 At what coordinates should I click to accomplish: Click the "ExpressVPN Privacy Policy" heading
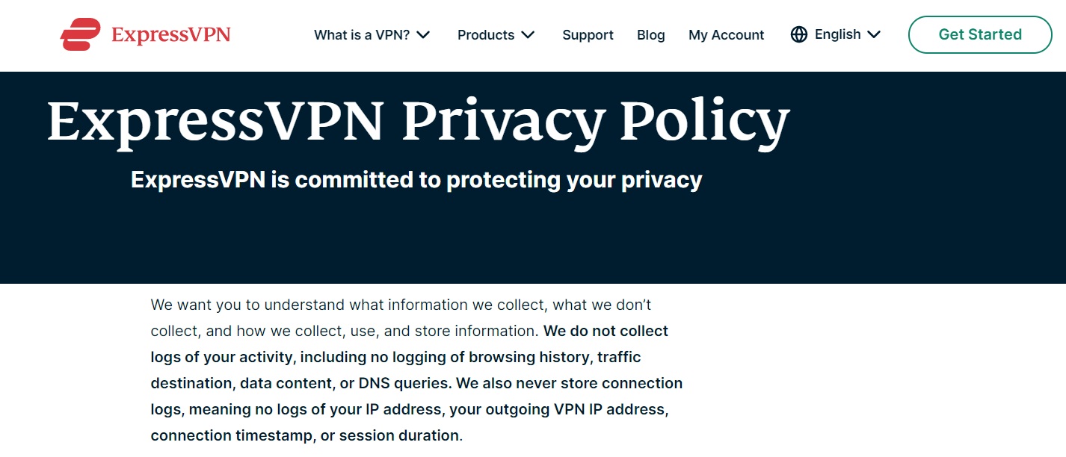point(418,120)
